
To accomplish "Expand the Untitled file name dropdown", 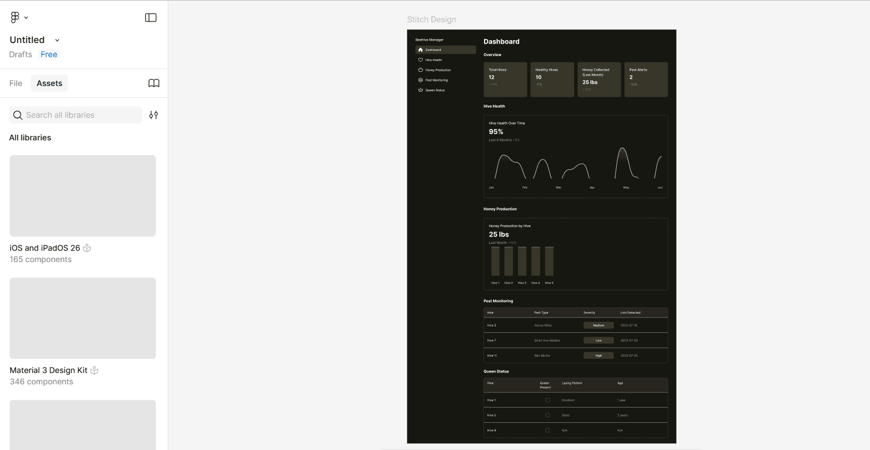I will [x=57, y=40].
